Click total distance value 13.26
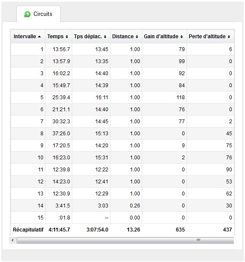 [133, 230]
